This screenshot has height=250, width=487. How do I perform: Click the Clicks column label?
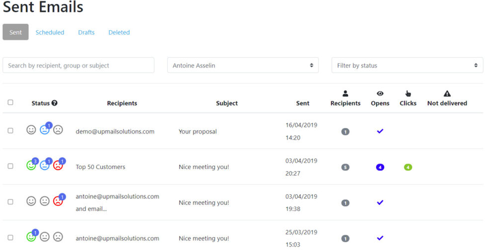click(x=408, y=103)
